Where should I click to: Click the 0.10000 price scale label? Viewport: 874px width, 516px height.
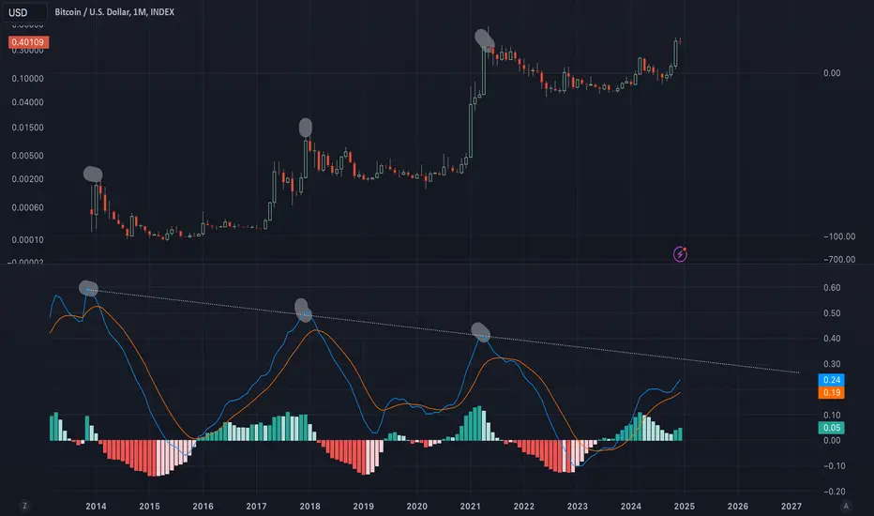[x=27, y=79]
